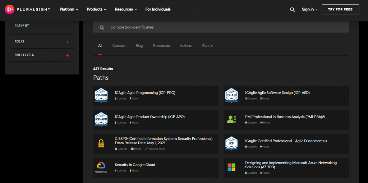Click the CISSP padlock icon

pyautogui.click(x=101, y=143)
